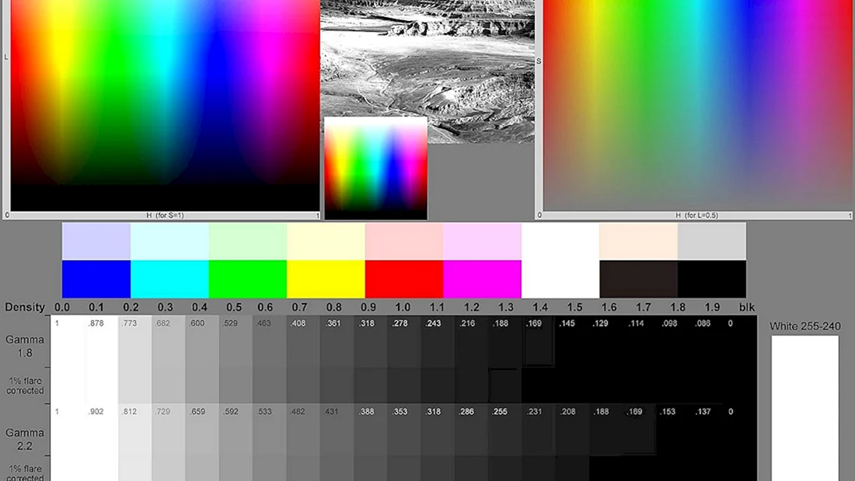Pick the pale yellow pastel swatch
This screenshot has width=855, height=481.
click(326, 241)
